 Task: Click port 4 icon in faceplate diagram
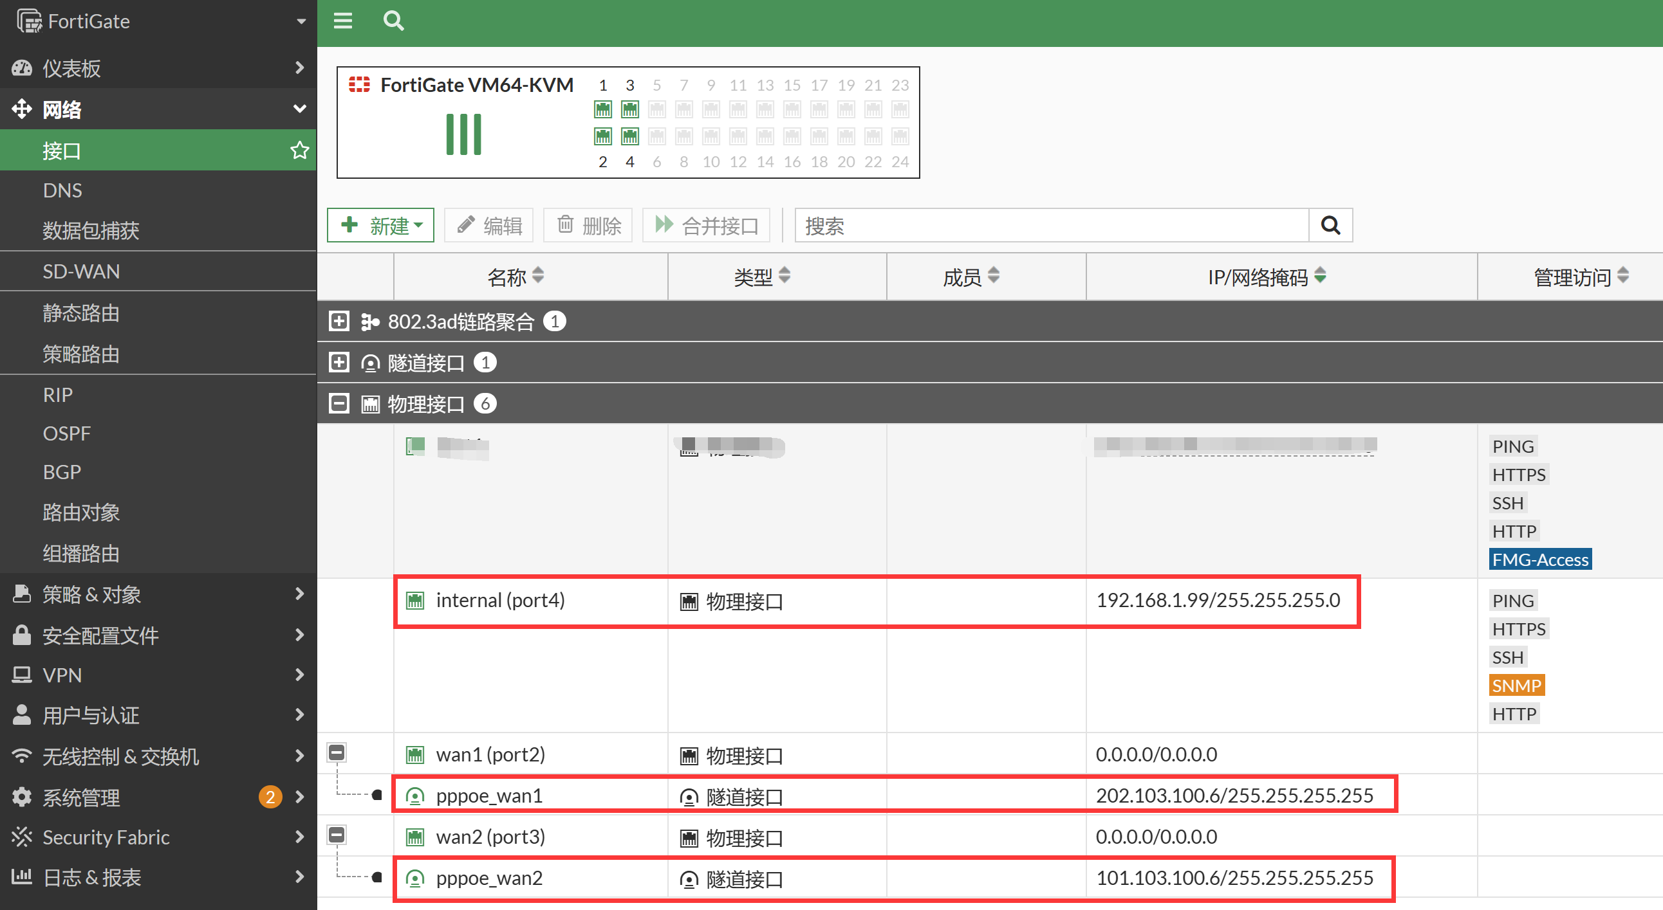tap(629, 136)
